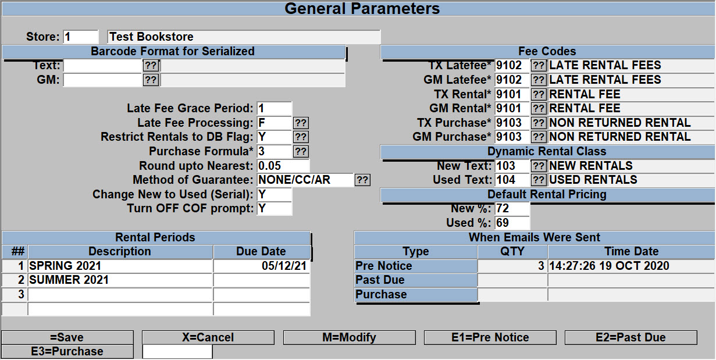Click the X=Cancel button
Viewport: 716px width, 360px height.
208,337
